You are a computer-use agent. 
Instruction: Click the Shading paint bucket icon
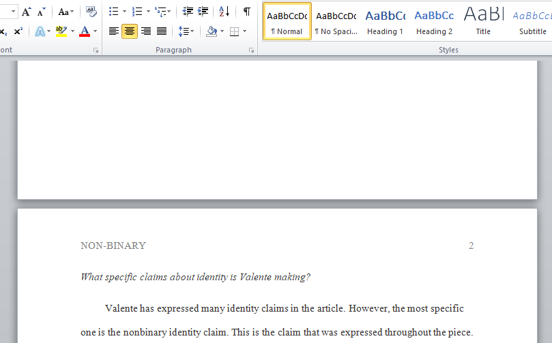tap(212, 31)
